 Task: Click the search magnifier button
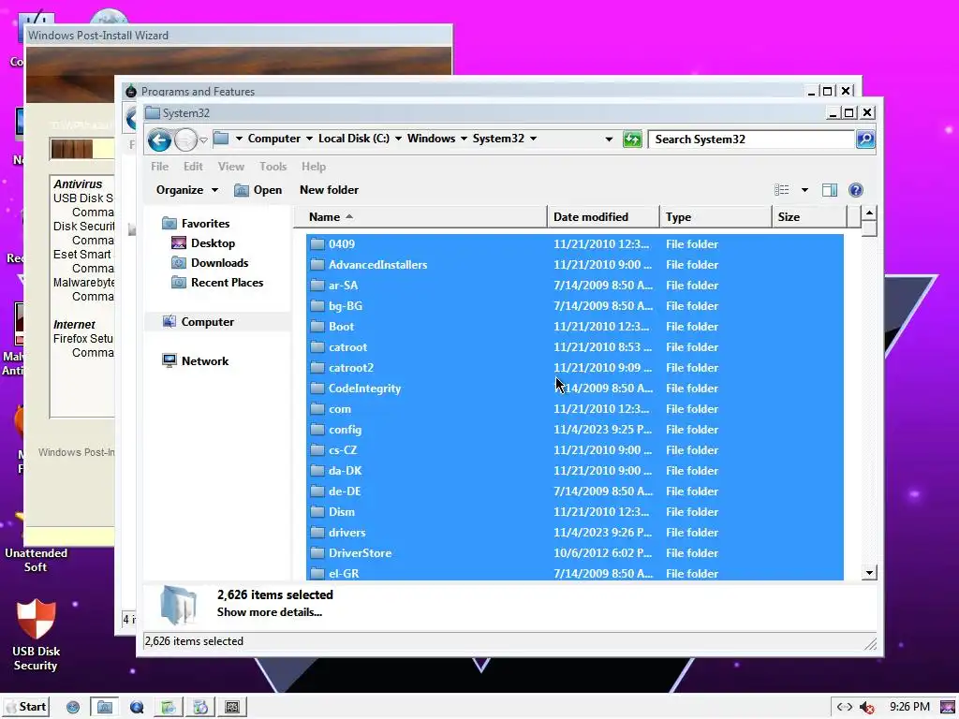(x=864, y=139)
